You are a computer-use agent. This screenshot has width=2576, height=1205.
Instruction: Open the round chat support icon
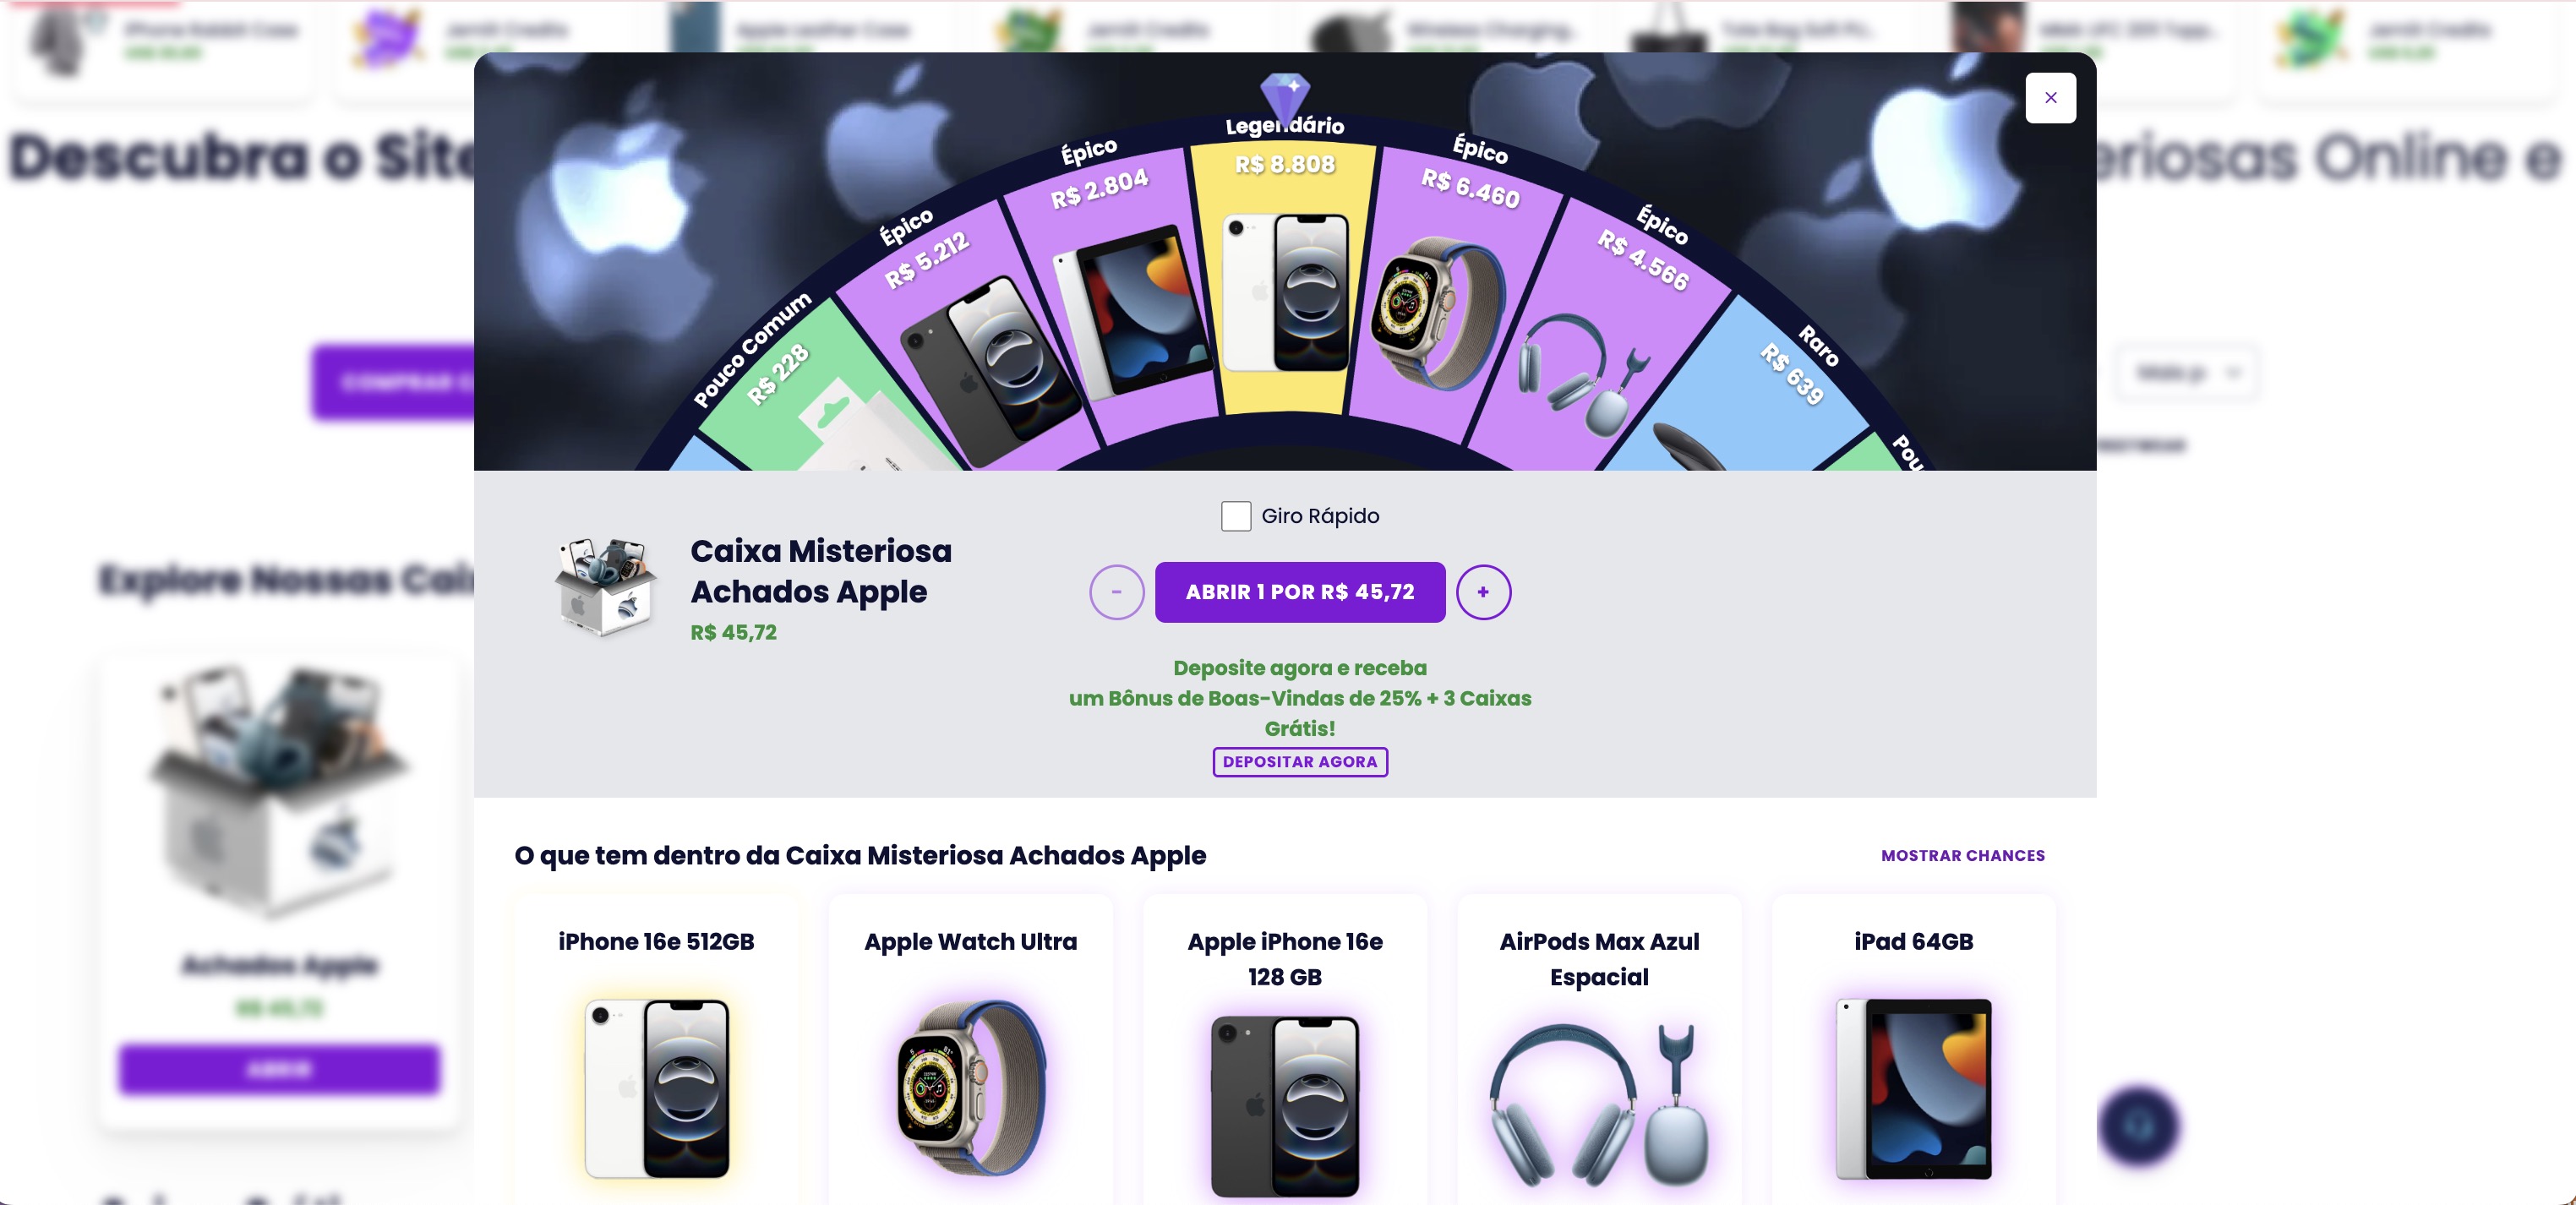(x=2138, y=1126)
